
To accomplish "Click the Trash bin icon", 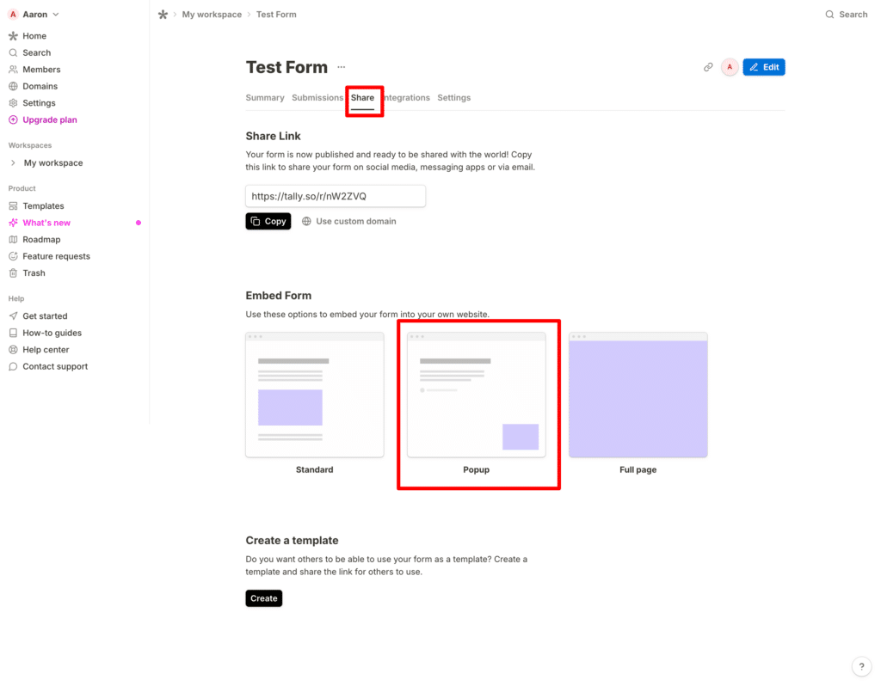I will point(13,273).
